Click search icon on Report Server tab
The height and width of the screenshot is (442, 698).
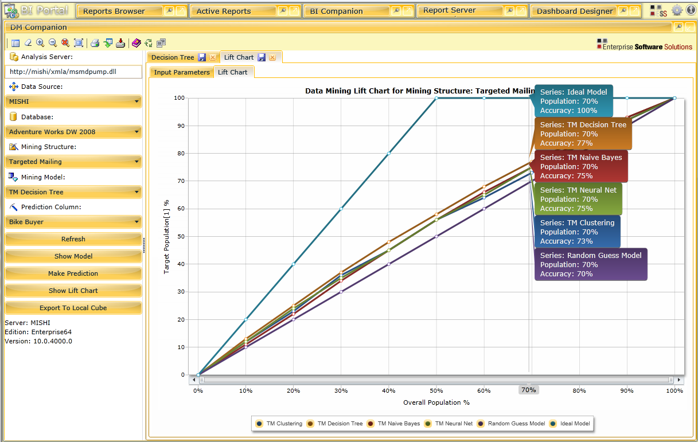(x=508, y=10)
